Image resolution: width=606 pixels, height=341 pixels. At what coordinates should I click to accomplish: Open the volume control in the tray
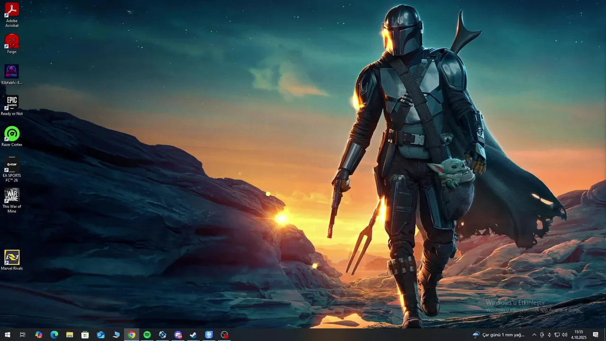click(564, 335)
